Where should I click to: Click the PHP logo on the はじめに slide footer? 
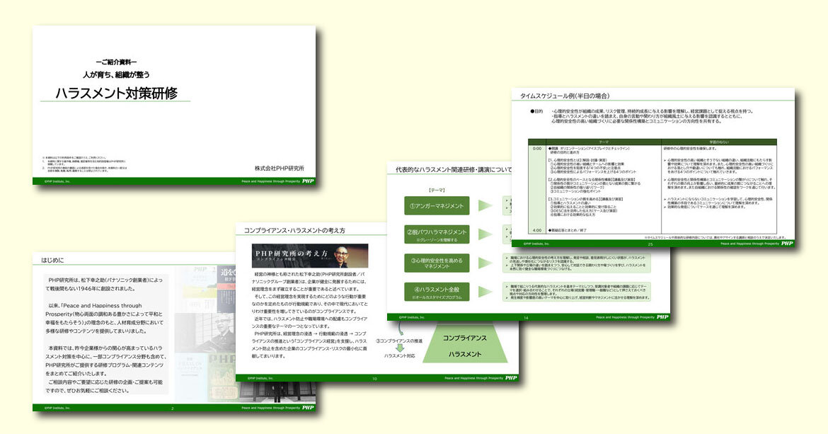tap(308, 408)
